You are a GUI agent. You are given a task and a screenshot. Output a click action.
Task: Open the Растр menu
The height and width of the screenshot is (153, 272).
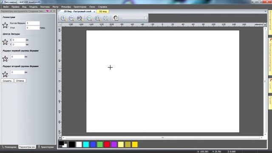[56, 7]
